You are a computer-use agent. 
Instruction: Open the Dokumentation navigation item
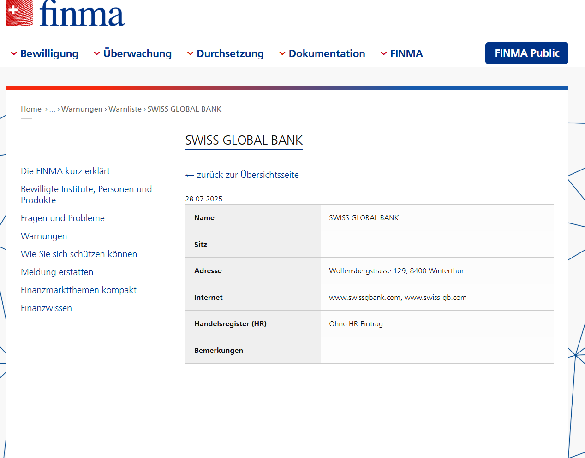pyautogui.click(x=327, y=54)
